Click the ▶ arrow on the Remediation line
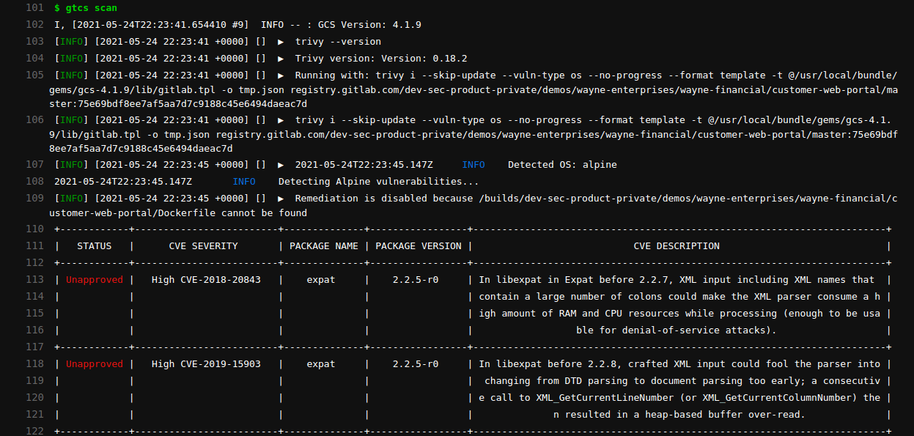Viewport: 914px width, 436px height. (281, 197)
